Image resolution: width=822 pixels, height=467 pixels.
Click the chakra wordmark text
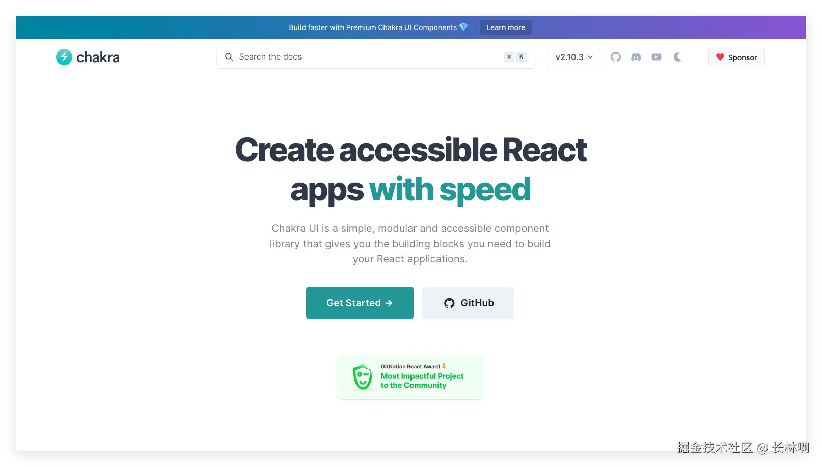(x=98, y=57)
